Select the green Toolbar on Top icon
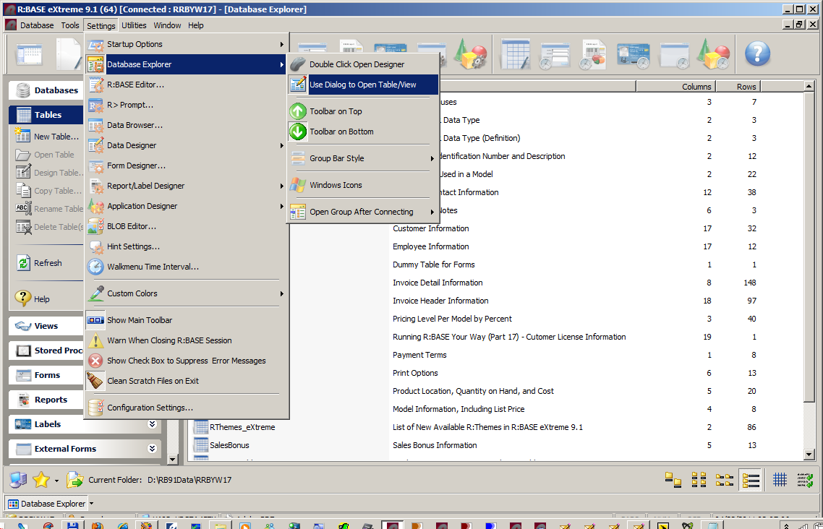823x529 pixels. pyautogui.click(x=298, y=111)
